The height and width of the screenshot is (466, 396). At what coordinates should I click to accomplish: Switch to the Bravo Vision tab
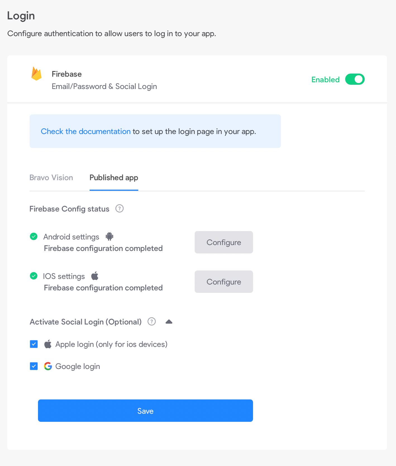[51, 178]
